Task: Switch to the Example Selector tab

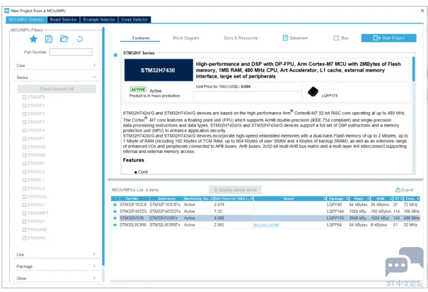Action: pos(99,20)
